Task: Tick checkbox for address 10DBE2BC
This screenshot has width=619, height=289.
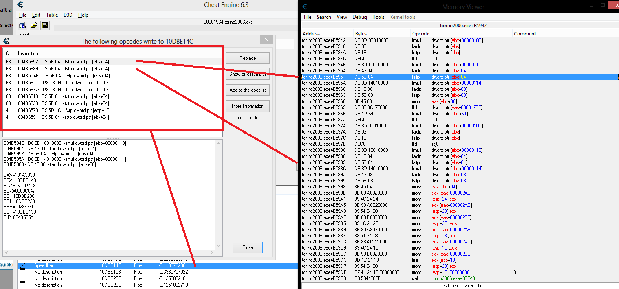Action: click(22, 285)
